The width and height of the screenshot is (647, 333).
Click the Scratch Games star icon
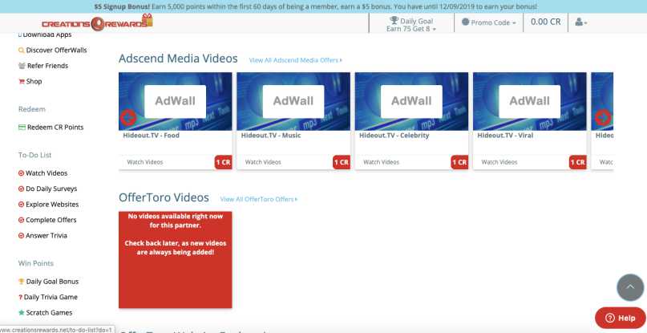(22, 313)
